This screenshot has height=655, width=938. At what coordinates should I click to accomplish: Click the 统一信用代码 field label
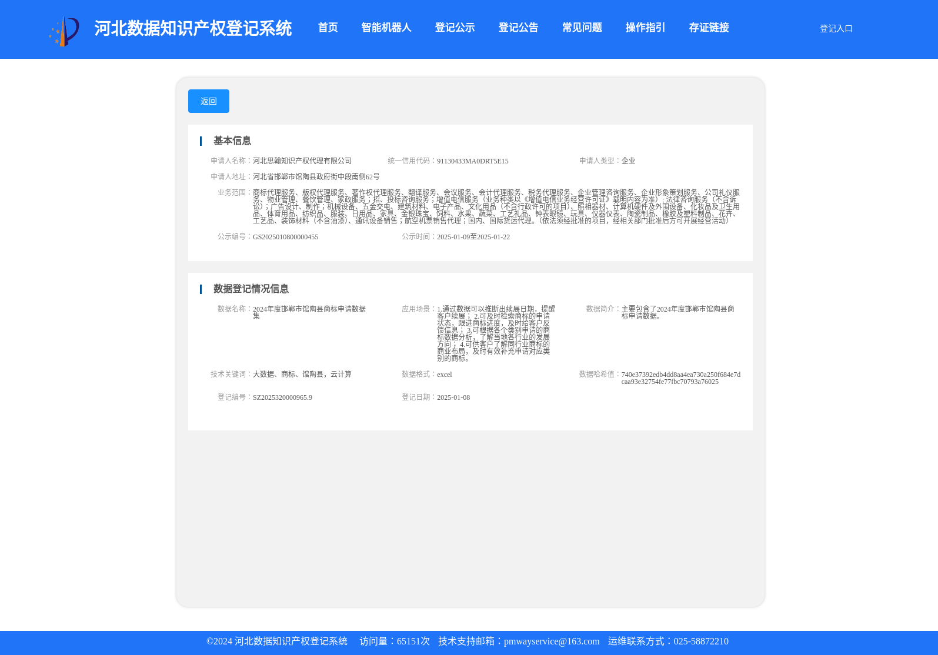[x=412, y=161]
